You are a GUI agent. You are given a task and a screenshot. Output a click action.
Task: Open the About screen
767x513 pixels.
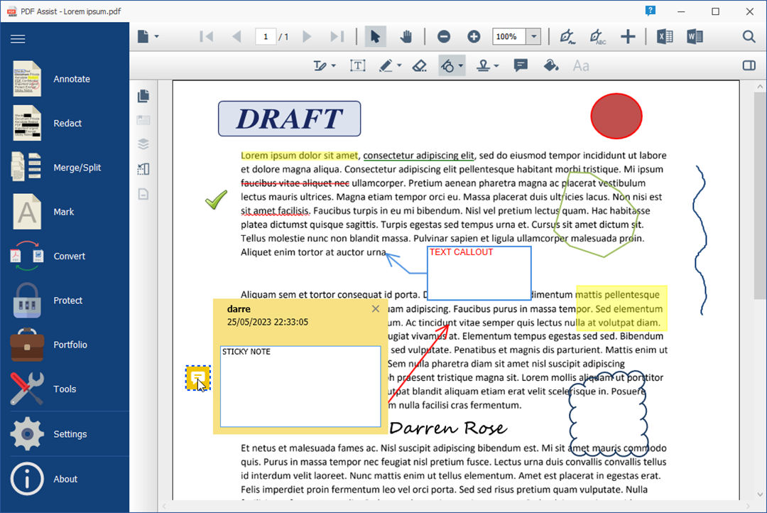[x=65, y=479]
